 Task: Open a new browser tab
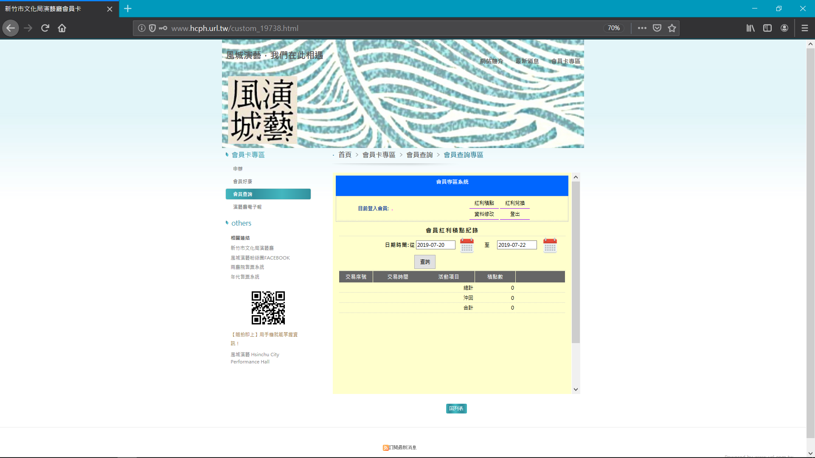[x=128, y=8]
